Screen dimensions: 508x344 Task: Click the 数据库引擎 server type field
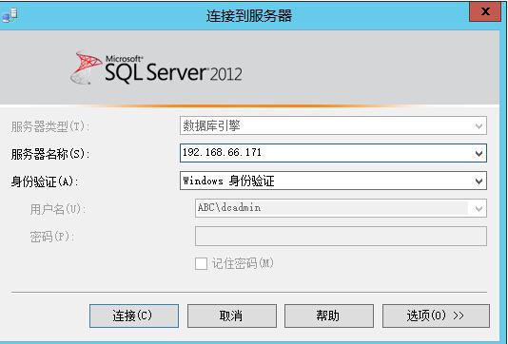pyautogui.click(x=333, y=125)
